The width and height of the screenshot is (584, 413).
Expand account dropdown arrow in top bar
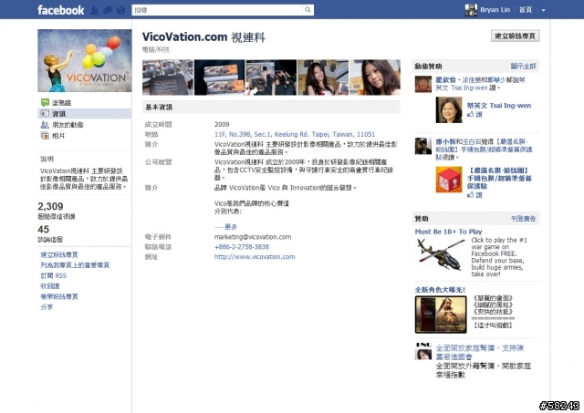[x=544, y=10]
